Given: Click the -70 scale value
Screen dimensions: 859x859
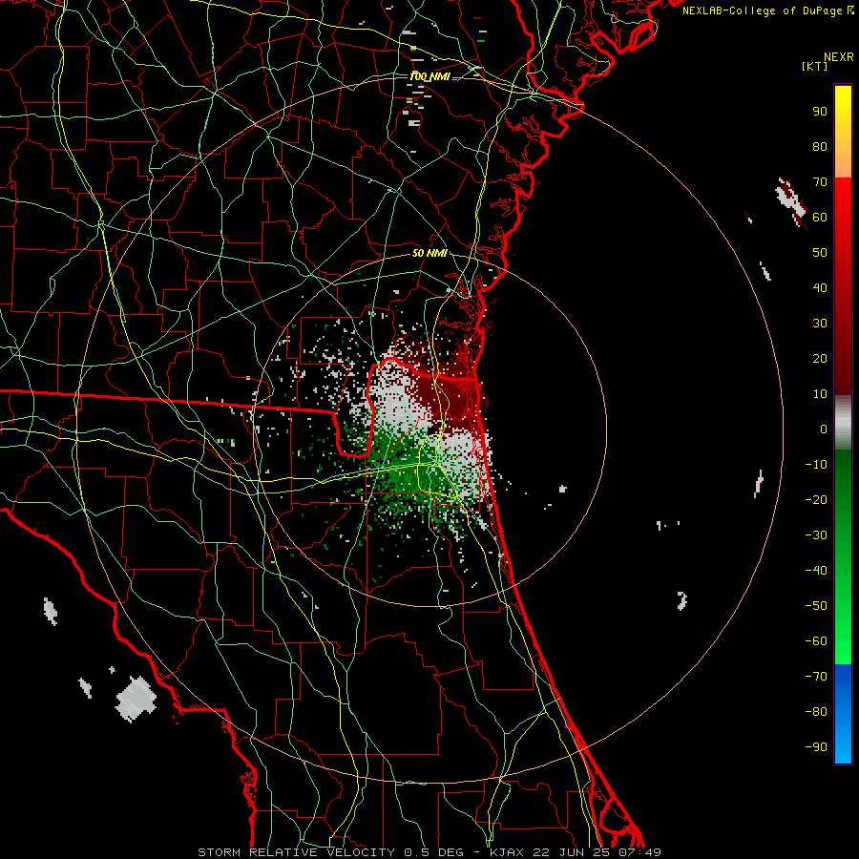Looking at the screenshot, I should [x=816, y=677].
